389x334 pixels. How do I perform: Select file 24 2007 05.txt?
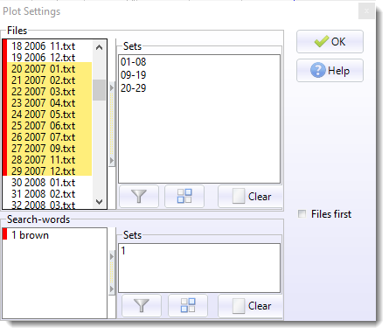point(49,115)
